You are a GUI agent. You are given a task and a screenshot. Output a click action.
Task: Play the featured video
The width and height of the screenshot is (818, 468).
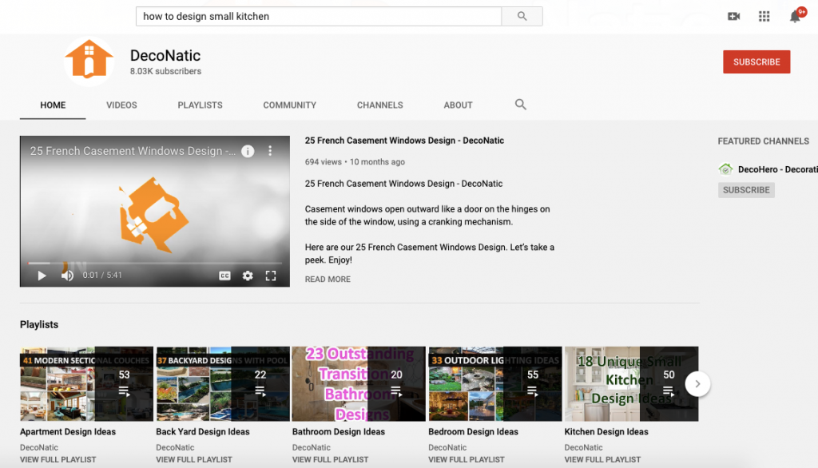point(42,276)
